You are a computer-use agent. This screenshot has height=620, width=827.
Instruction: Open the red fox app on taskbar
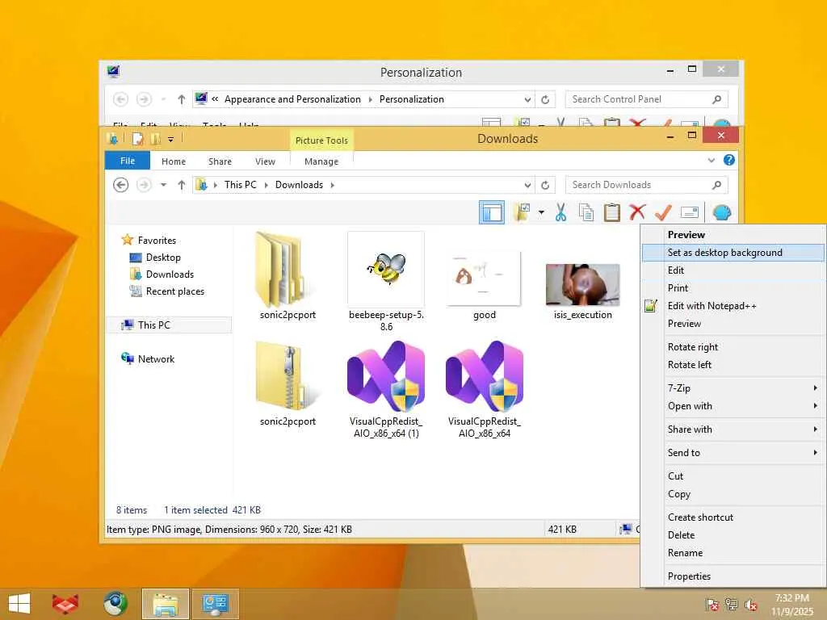click(65, 604)
